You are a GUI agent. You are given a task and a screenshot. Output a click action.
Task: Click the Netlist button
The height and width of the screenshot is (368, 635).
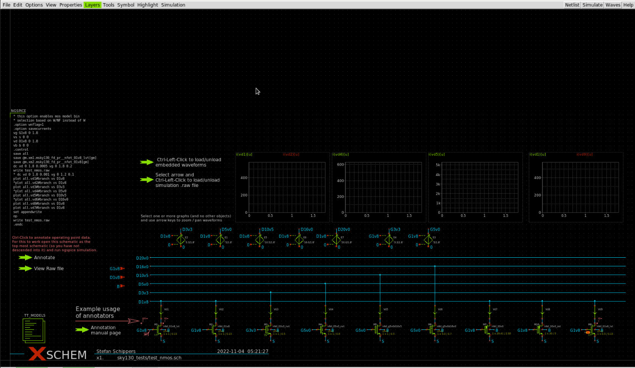(x=572, y=5)
